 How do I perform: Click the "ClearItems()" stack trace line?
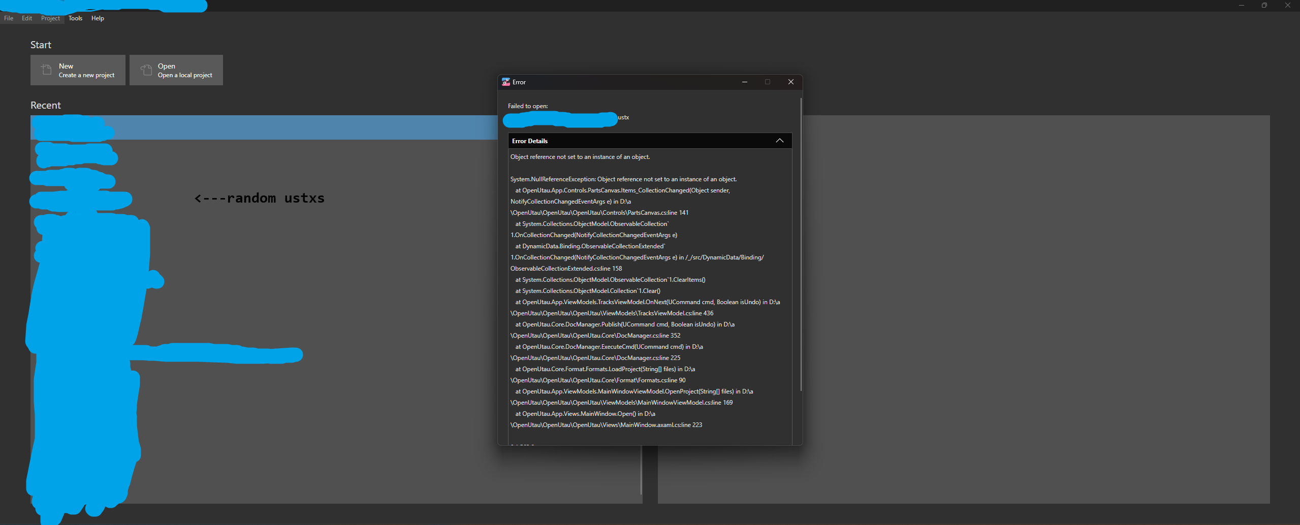(610, 280)
